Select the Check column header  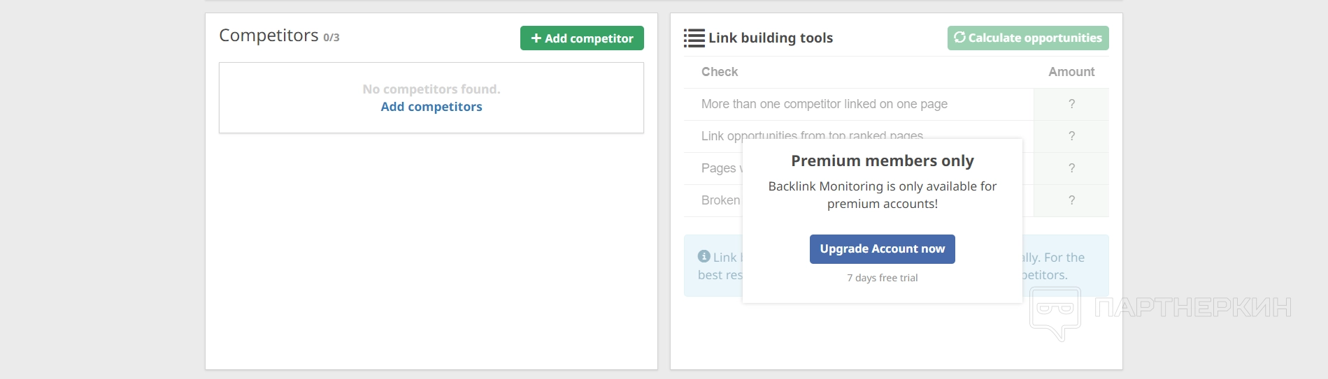pyautogui.click(x=720, y=72)
